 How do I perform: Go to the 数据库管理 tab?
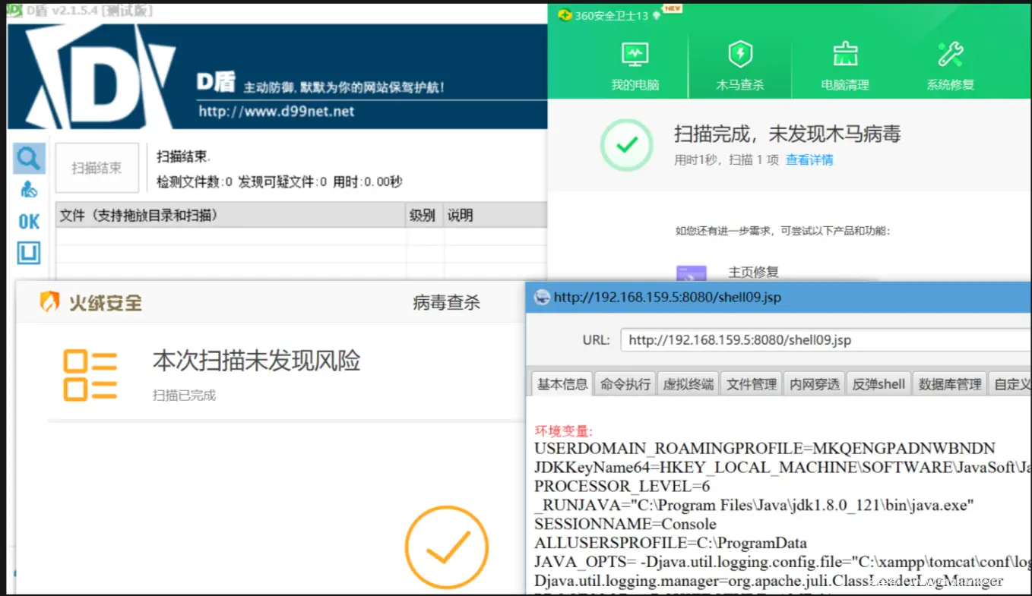[950, 384]
